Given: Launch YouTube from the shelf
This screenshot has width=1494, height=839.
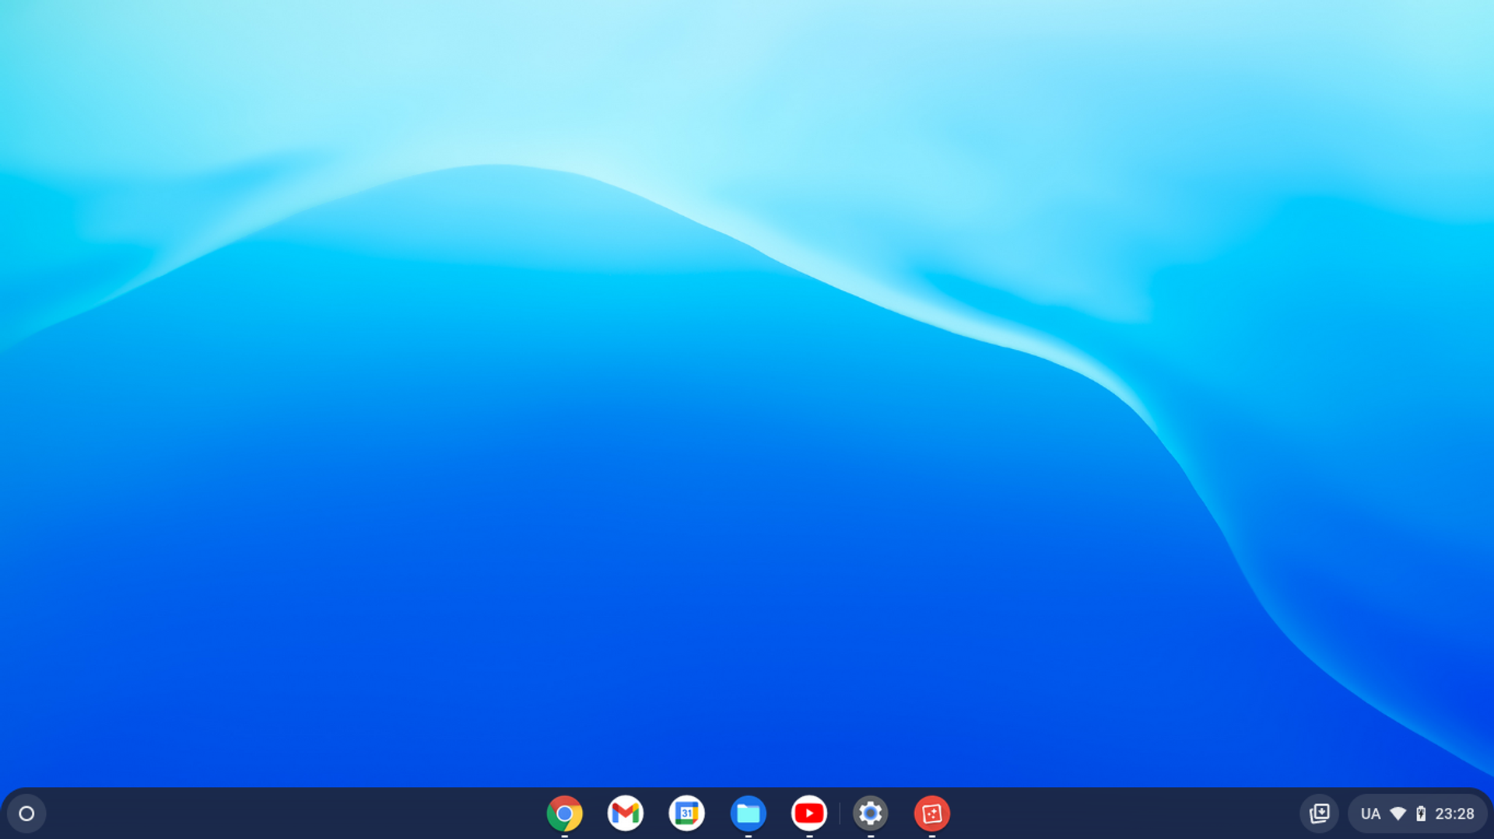Looking at the screenshot, I should click(809, 813).
